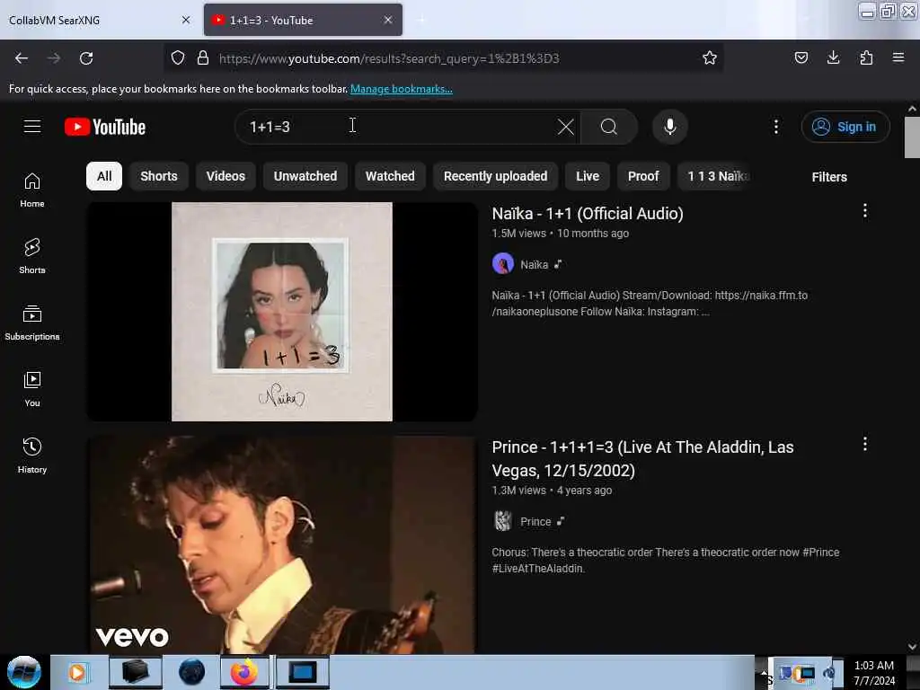Open a new browser tab
The image size is (920, 690).
pyautogui.click(x=421, y=20)
